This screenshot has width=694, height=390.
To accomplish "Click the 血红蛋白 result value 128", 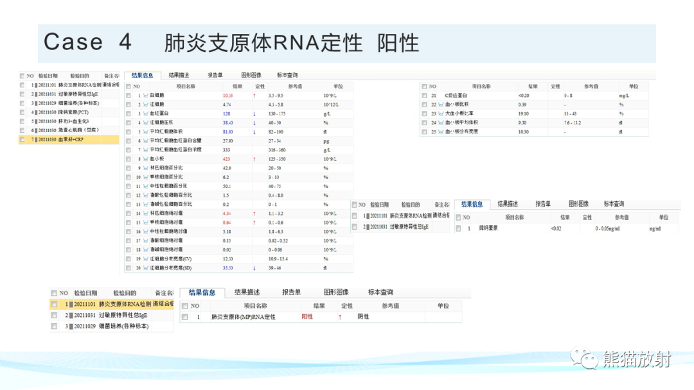I will tap(226, 114).
